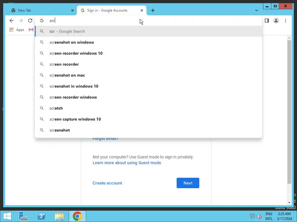This screenshot has width=297, height=222.
Task: Open the Chrome three-dot menu
Action: (285, 21)
